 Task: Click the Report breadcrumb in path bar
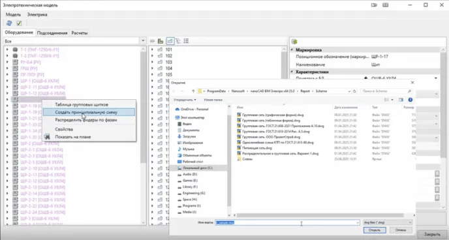pyautogui.click(x=305, y=91)
